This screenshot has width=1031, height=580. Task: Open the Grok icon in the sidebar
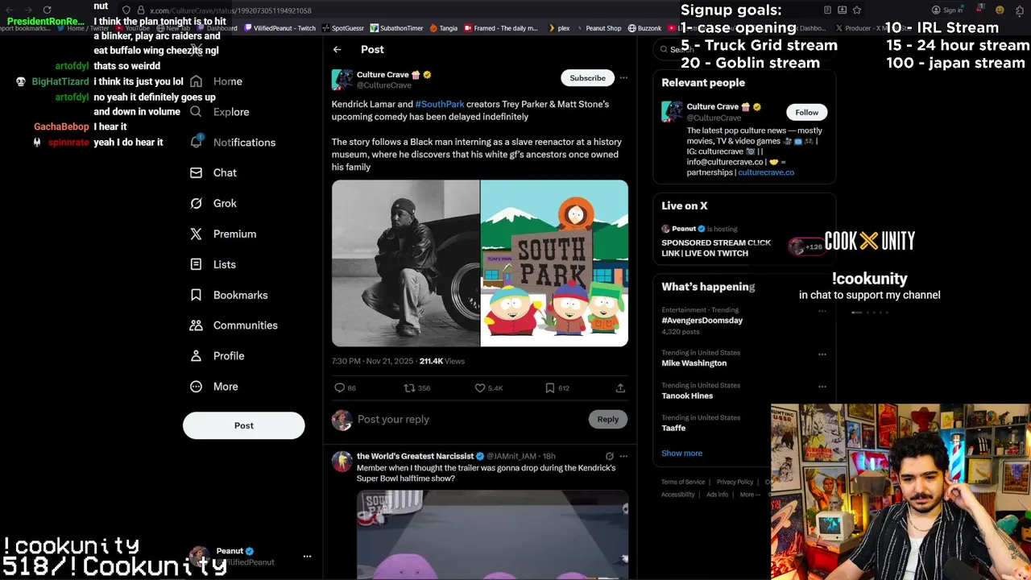coord(196,203)
